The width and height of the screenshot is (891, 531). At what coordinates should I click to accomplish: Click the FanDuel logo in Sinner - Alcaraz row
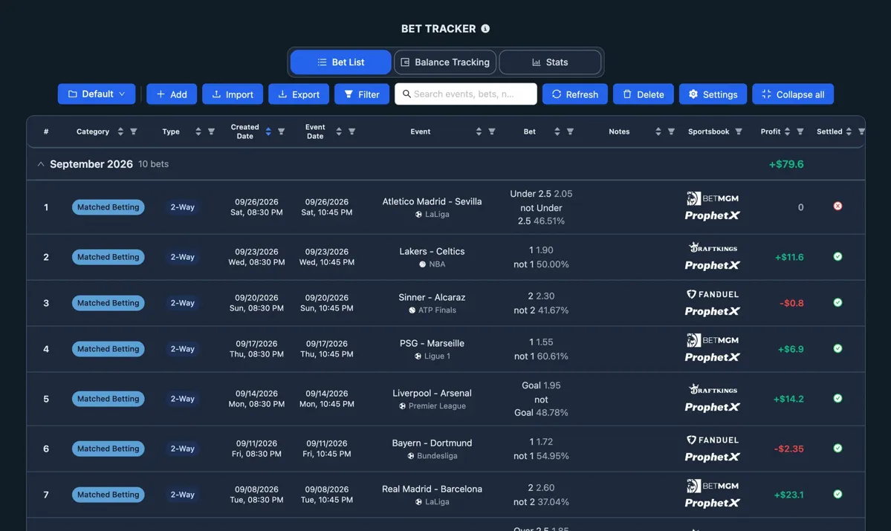click(x=713, y=294)
